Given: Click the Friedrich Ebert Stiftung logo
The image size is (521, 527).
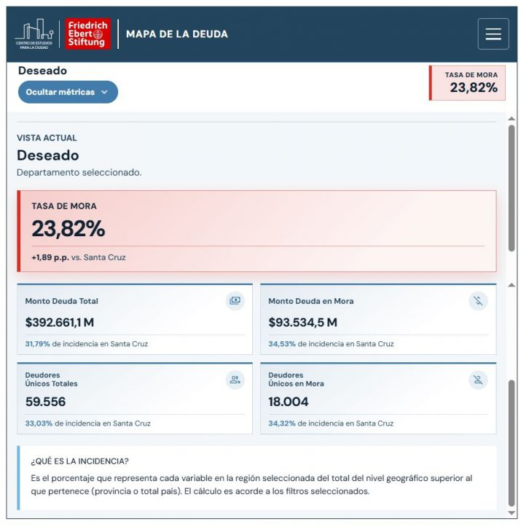Looking at the screenshot, I should pos(88,34).
